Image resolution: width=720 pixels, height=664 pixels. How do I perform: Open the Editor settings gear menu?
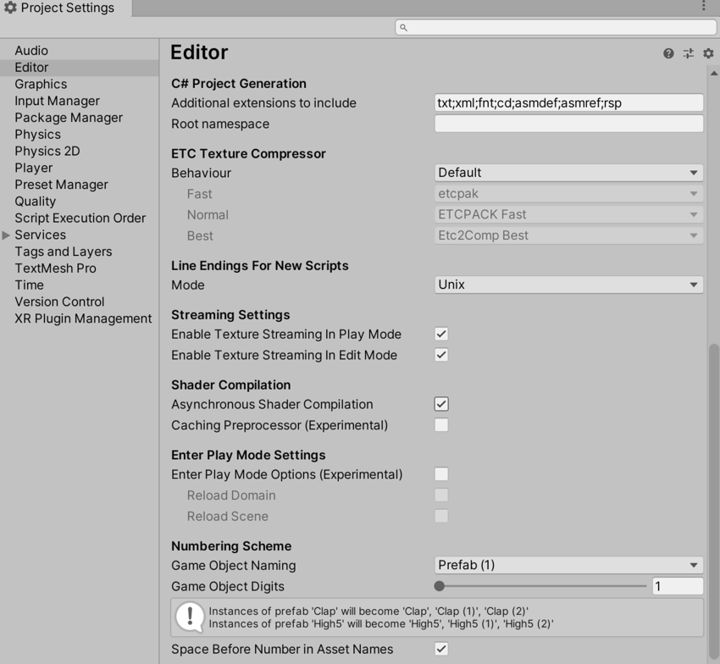(707, 53)
